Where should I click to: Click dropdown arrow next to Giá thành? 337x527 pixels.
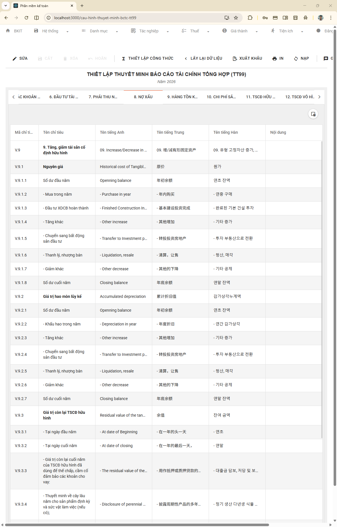[x=257, y=32]
